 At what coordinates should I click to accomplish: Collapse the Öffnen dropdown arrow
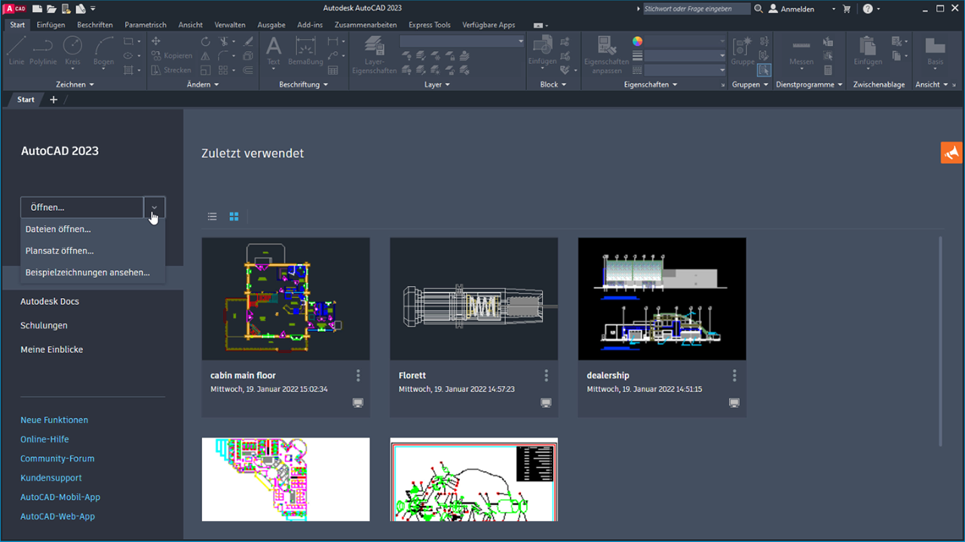155,207
